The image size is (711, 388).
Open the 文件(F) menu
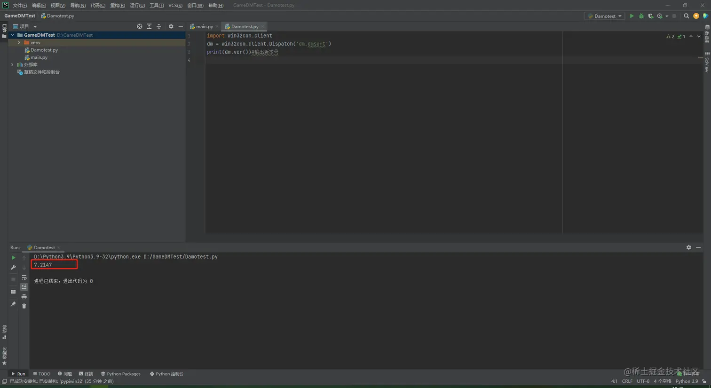pyautogui.click(x=20, y=6)
